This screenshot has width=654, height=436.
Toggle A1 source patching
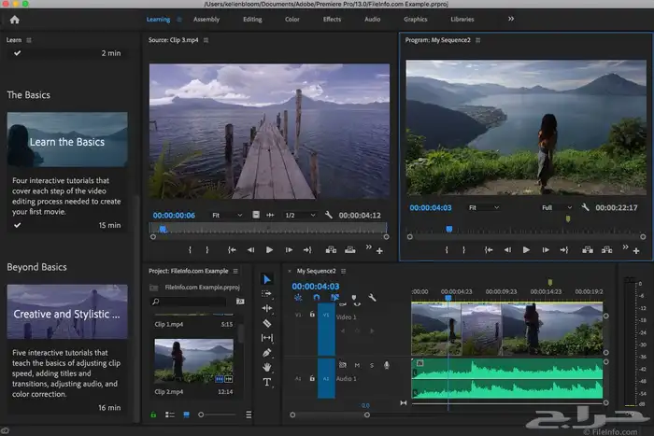(x=298, y=378)
